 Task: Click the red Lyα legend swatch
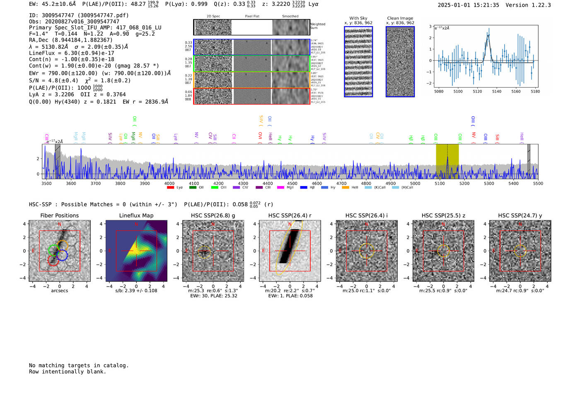(170, 188)
